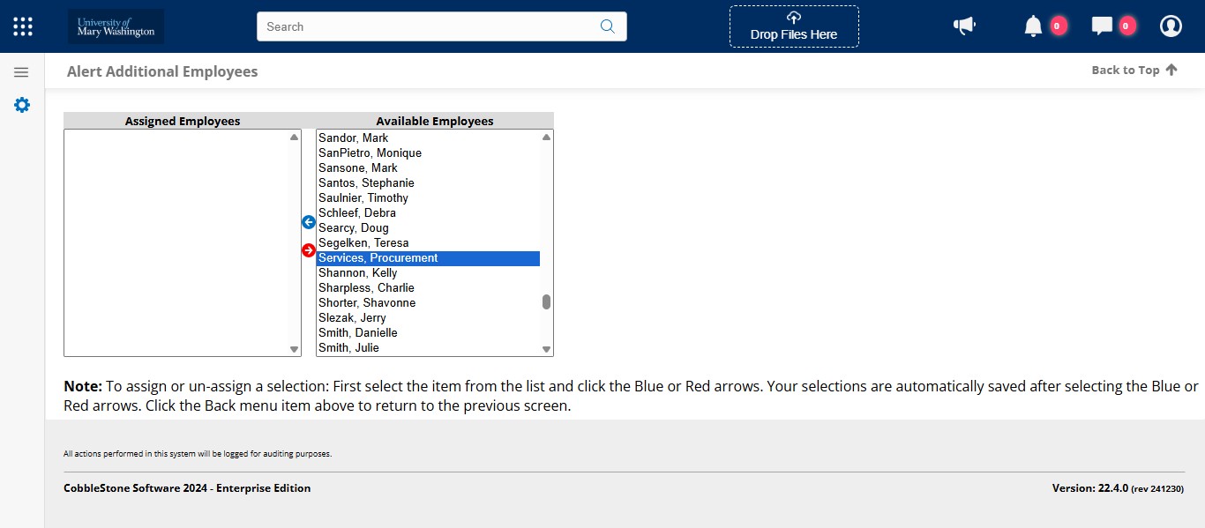Click the search magnifier icon
The height and width of the screenshot is (528, 1205).
pyautogui.click(x=607, y=26)
